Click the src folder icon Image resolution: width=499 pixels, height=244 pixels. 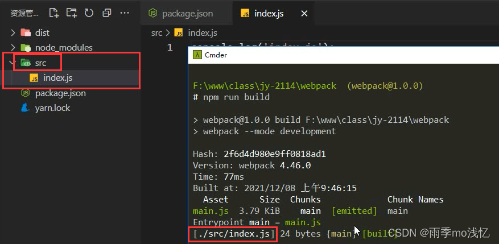pyautogui.click(x=26, y=63)
